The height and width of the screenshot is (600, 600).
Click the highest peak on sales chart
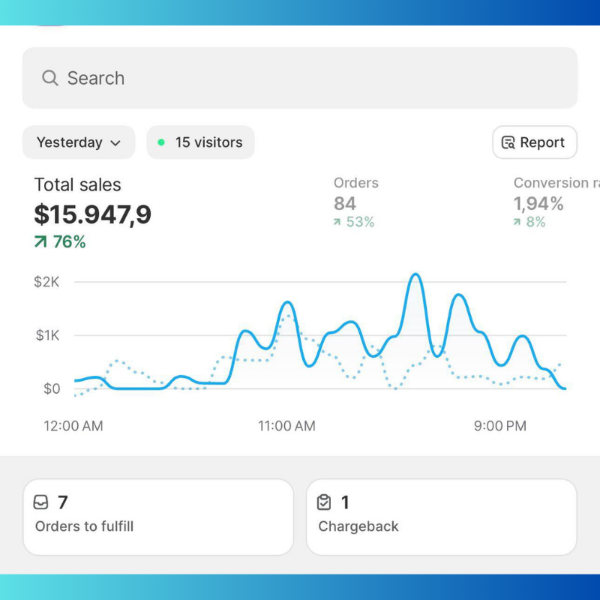(x=415, y=274)
